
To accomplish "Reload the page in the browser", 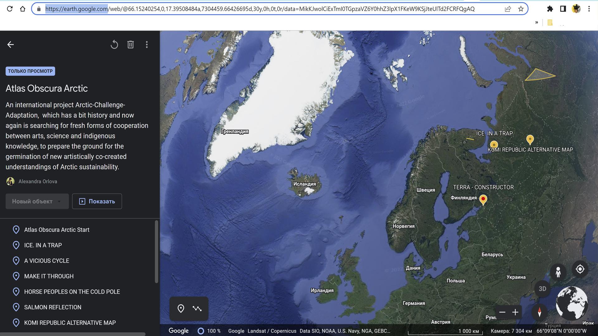I will point(10,9).
